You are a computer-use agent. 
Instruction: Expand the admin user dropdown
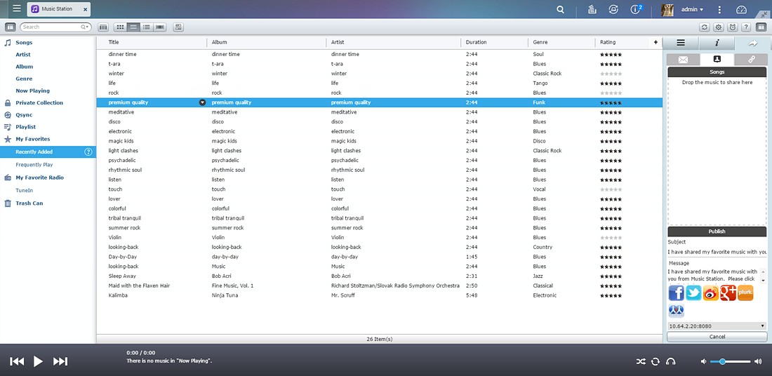click(692, 9)
